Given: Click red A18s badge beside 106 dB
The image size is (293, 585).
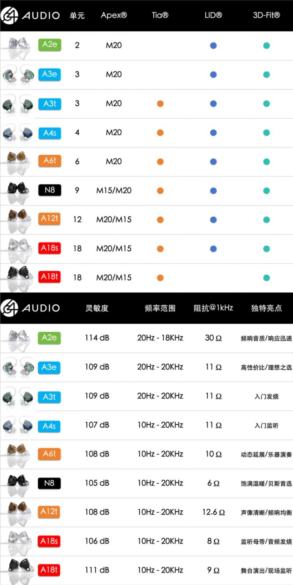Looking at the screenshot, I should (x=49, y=541).
